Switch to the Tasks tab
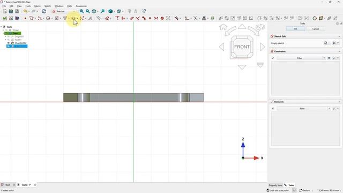This screenshot has height=193, width=343. [289, 185]
